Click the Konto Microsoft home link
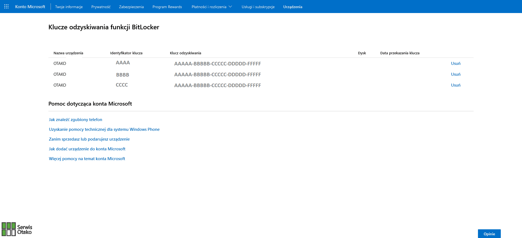The width and height of the screenshot is (522, 238). 30,7
